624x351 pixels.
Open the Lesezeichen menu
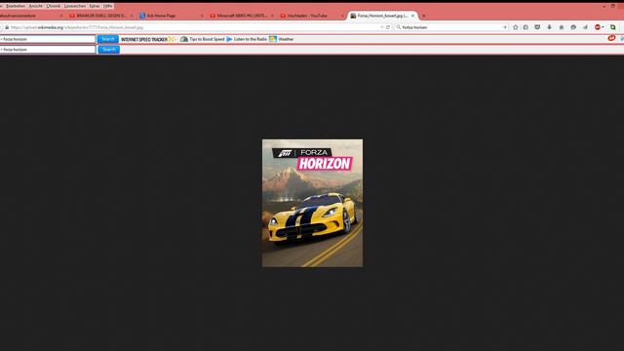point(75,6)
